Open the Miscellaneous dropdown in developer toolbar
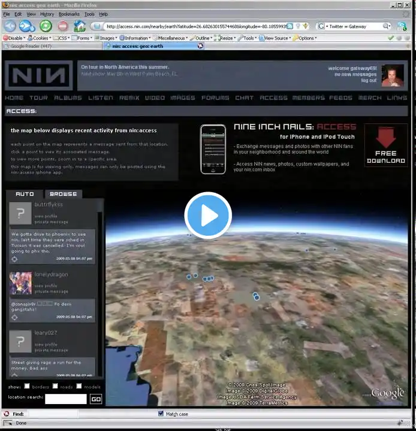This screenshot has width=416, height=431. 170,38
